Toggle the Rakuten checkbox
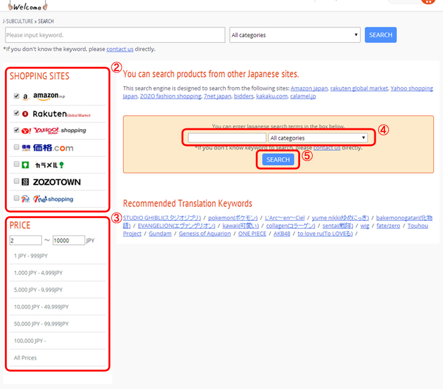The height and width of the screenshot is (389, 443). pos(16,113)
